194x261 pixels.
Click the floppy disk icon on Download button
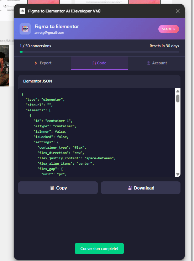point(130,188)
